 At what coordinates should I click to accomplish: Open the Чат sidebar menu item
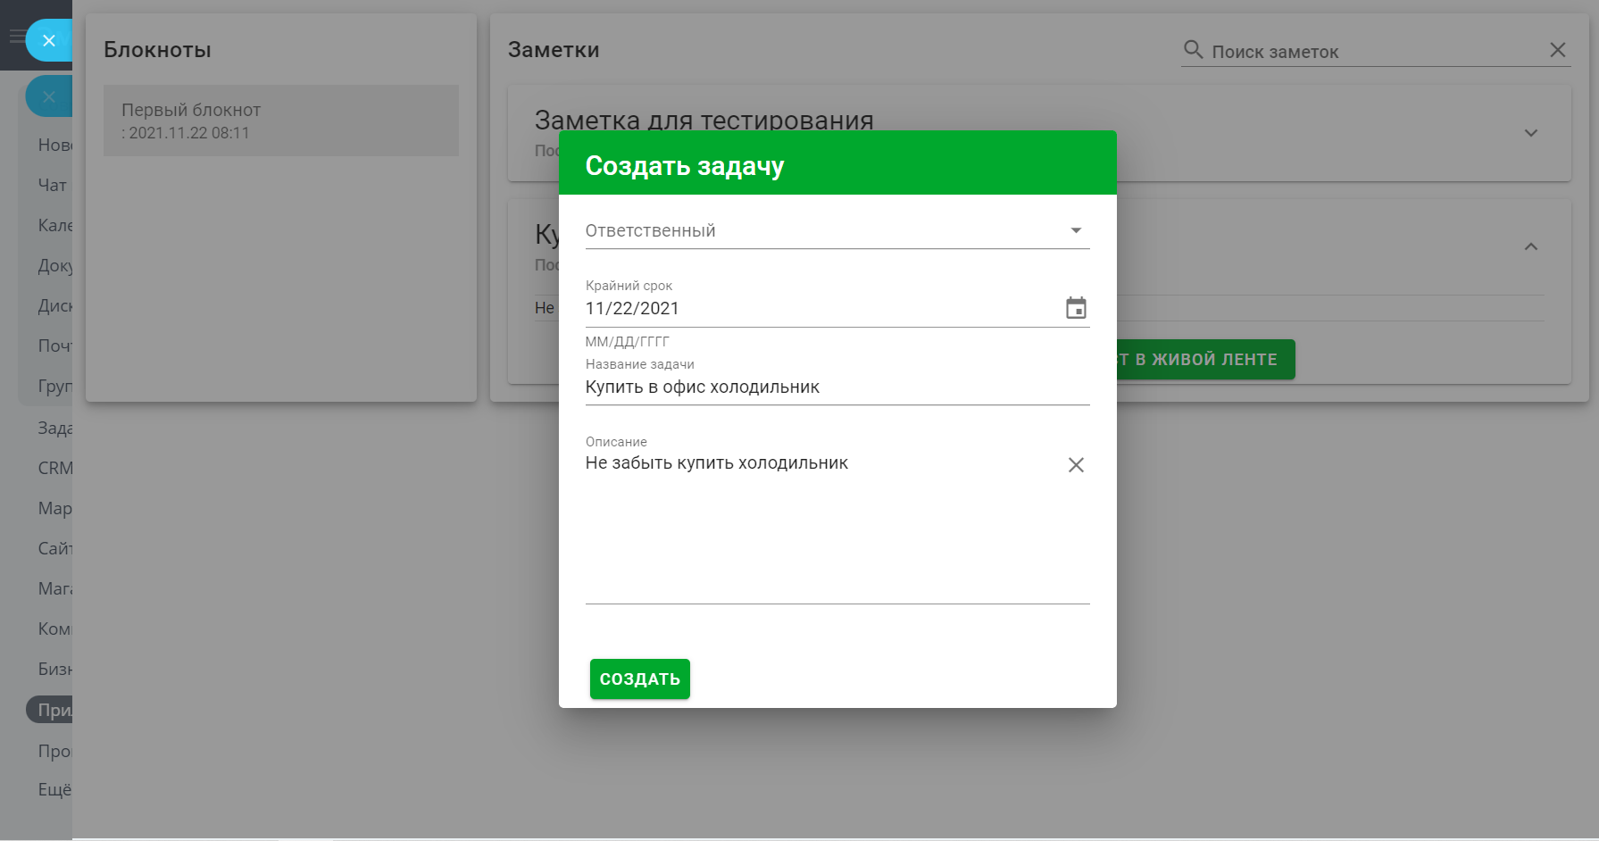(x=52, y=185)
